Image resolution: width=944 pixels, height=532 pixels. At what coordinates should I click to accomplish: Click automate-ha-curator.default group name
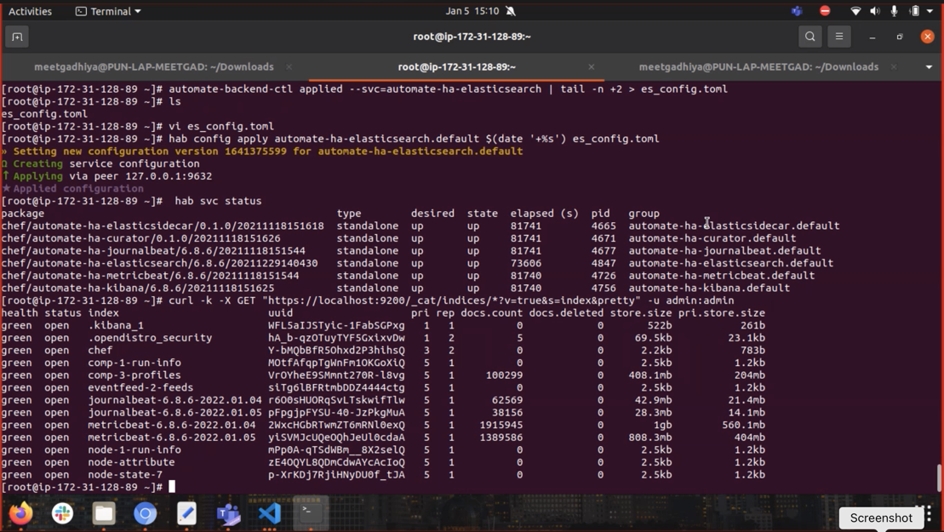pos(712,238)
